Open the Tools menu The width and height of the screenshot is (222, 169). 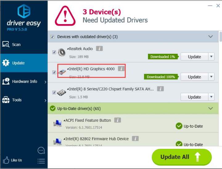pyautogui.click(x=24, y=100)
